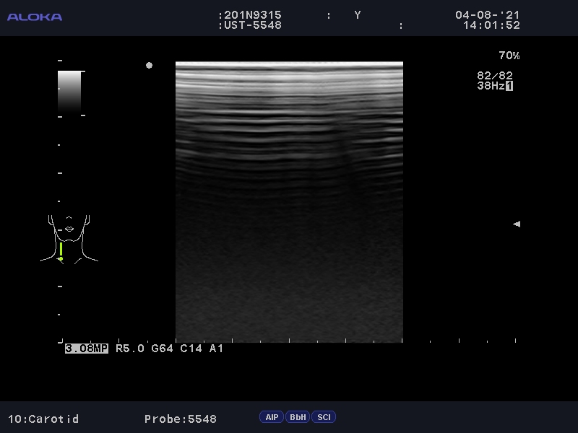Click the 38Hz frame rate readout
The height and width of the screenshot is (433, 578).
[490, 86]
